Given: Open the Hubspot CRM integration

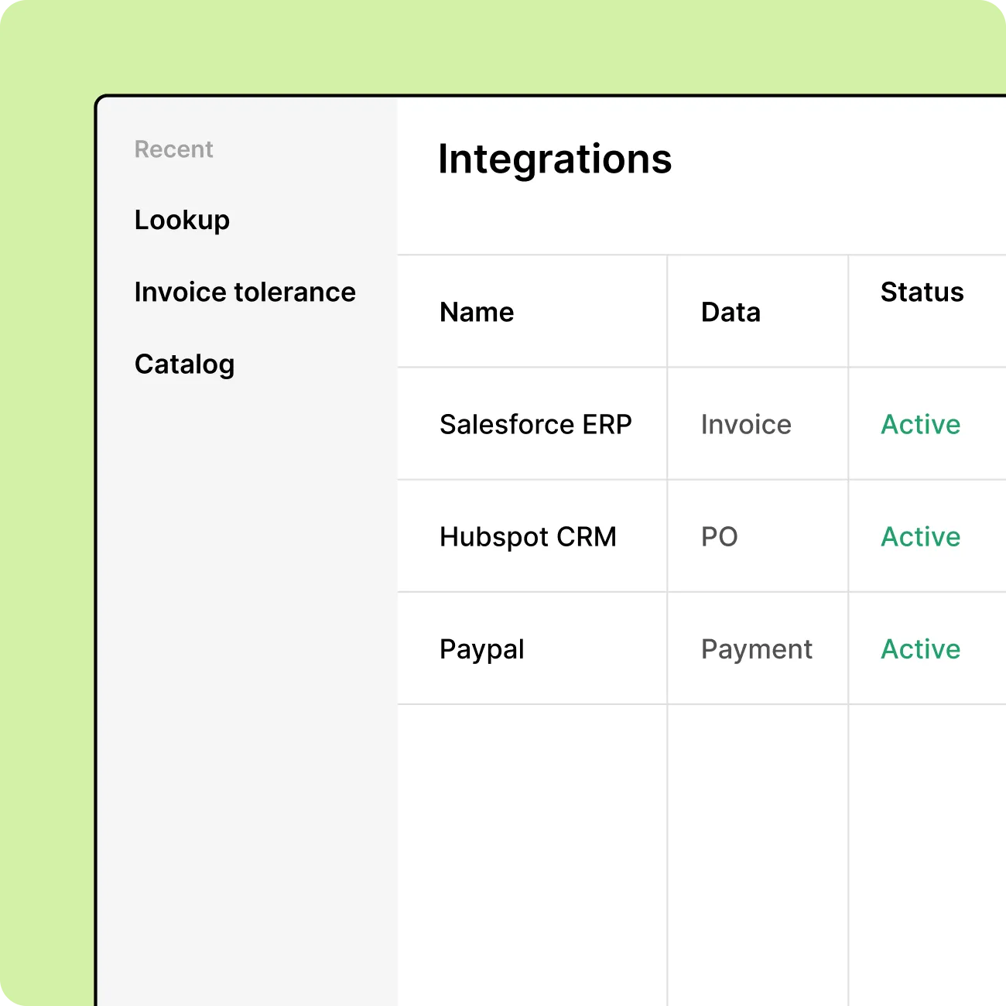Looking at the screenshot, I should 528,537.
